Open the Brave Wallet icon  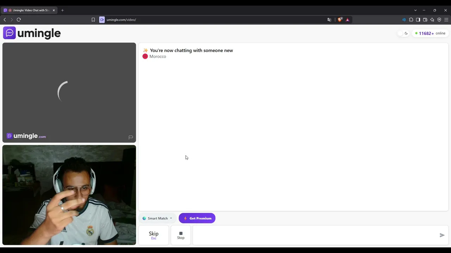pos(425,20)
